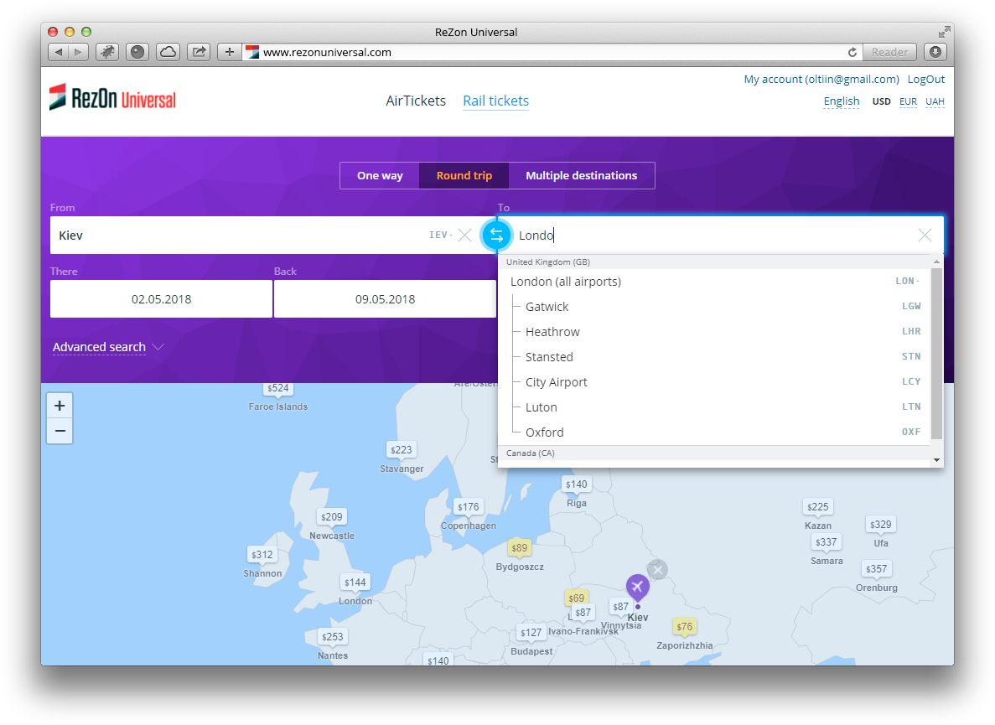Click the suggestions scrollbar down arrow
Image resolution: width=995 pixels, height=725 pixels.
[x=936, y=460]
